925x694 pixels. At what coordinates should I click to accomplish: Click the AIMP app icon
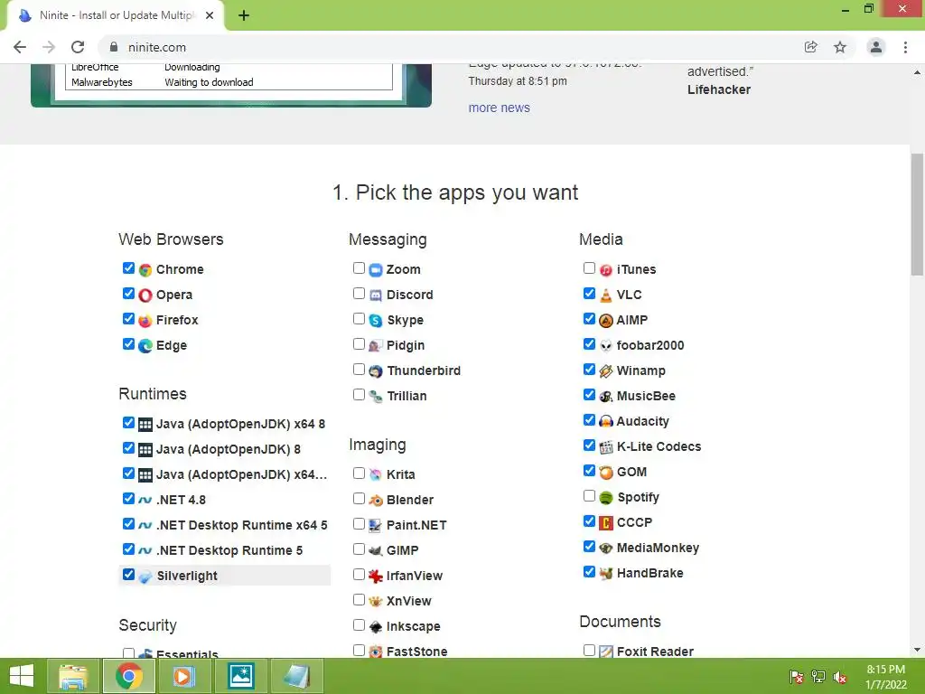pos(606,321)
